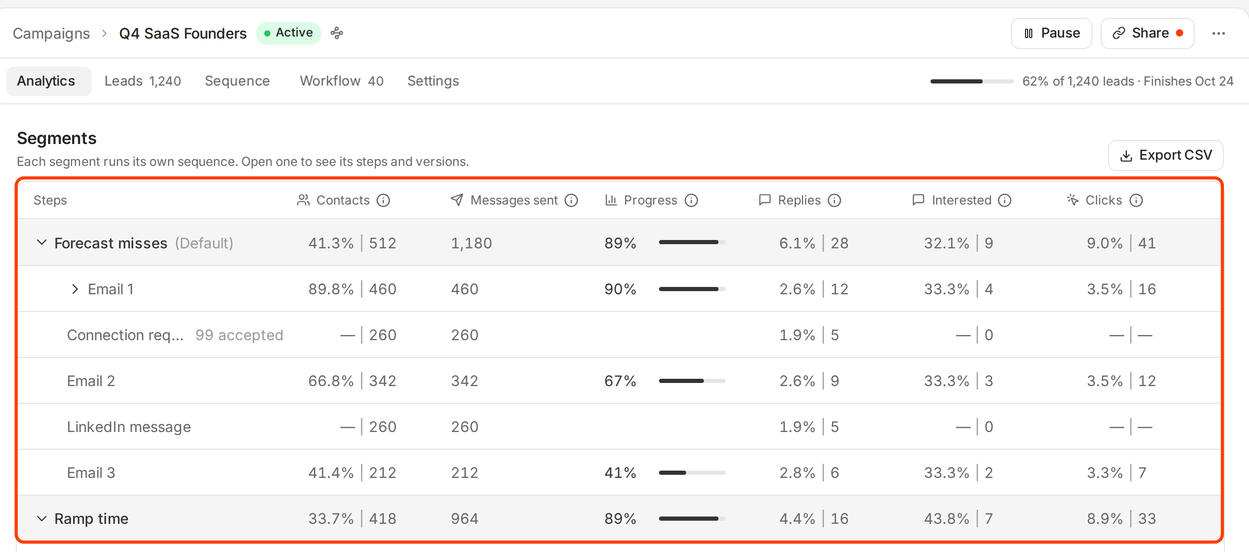This screenshot has width=1249, height=552.
Task: Click the '62% of 1,240 leads' status text
Action: (x=1078, y=81)
